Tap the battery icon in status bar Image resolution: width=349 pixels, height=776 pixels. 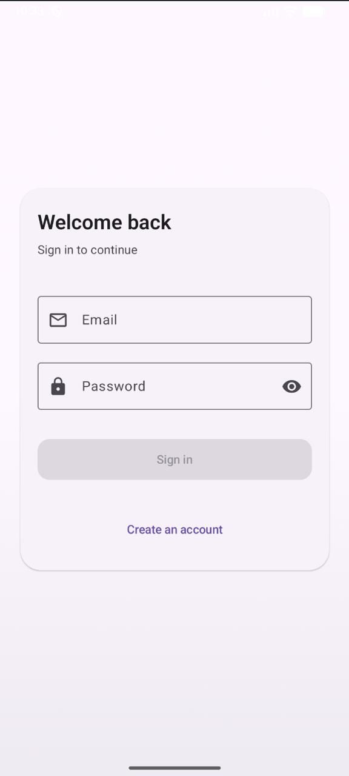click(313, 11)
